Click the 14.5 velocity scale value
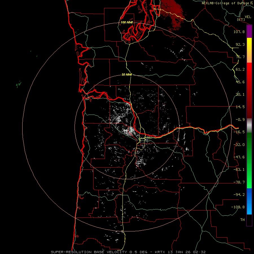This screenshot has width=254, height=254. 240,107
